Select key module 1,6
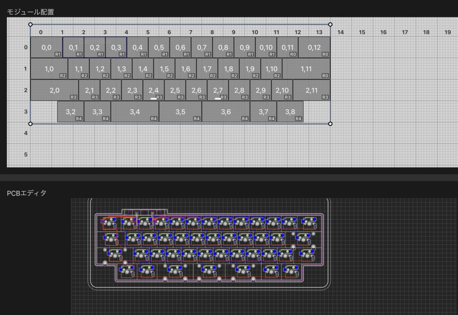Screen dimensions: 458x315 [x=186, y=69]
